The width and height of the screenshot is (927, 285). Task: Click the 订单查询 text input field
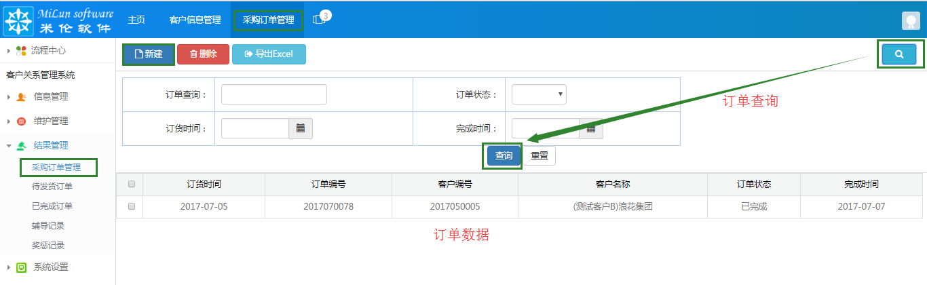click(274, 94)
